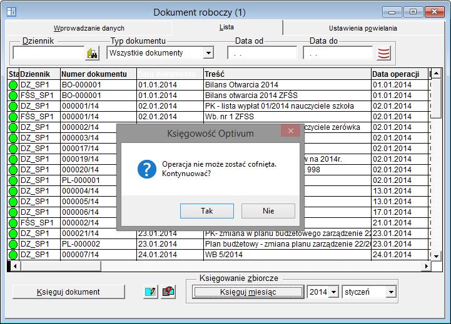
Task: Click green status circle in row 000021/14
Action: (13, 233)
